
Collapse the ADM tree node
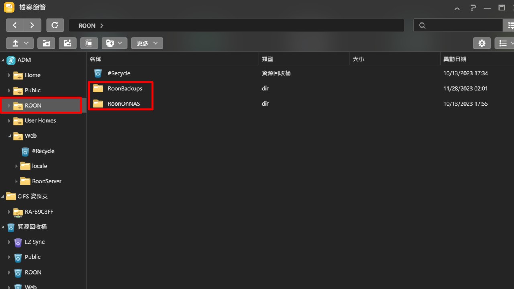[x=3, y=60]
